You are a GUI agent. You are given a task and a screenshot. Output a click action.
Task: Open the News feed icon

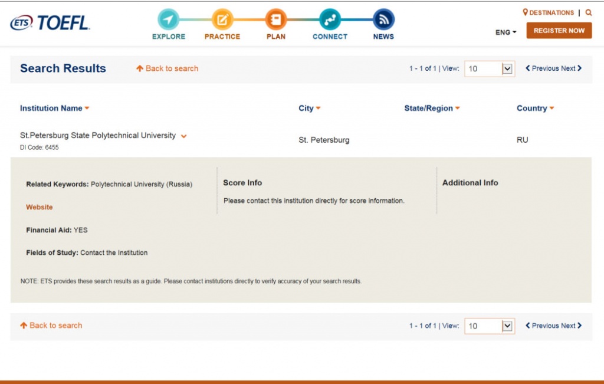pos(383,19)
